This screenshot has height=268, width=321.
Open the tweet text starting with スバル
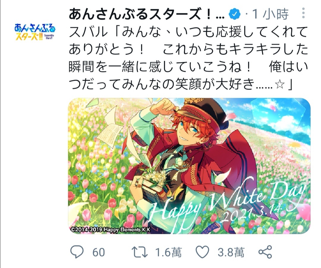(x=188, y=58)
